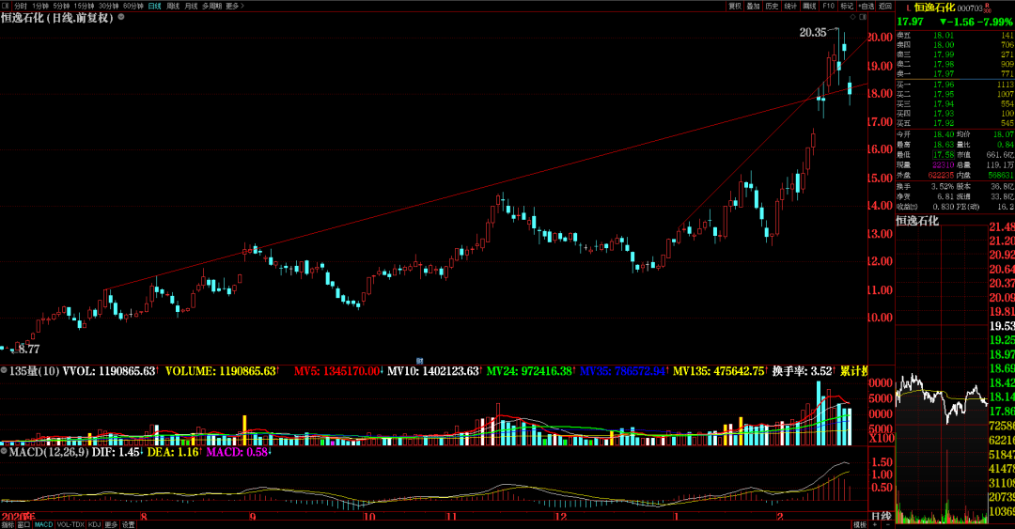Select the 画线 drawing tool button
The height and width of the screenshot is (529, 1015).
click(809, 6)
